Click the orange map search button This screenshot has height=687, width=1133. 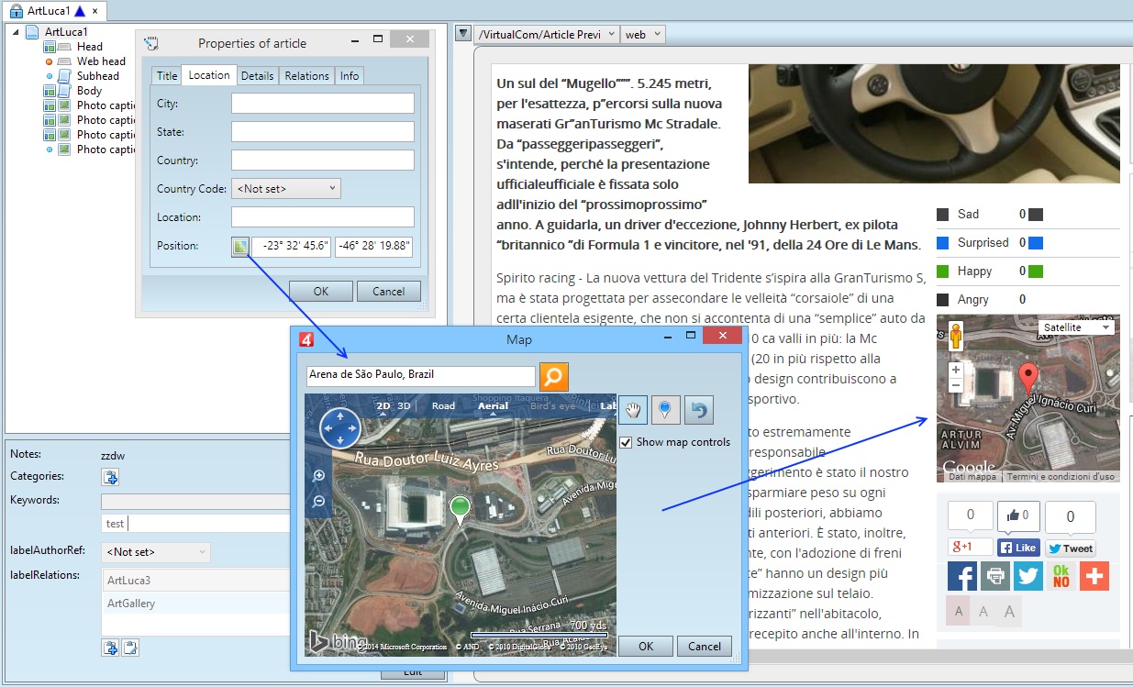pos(554,376)
